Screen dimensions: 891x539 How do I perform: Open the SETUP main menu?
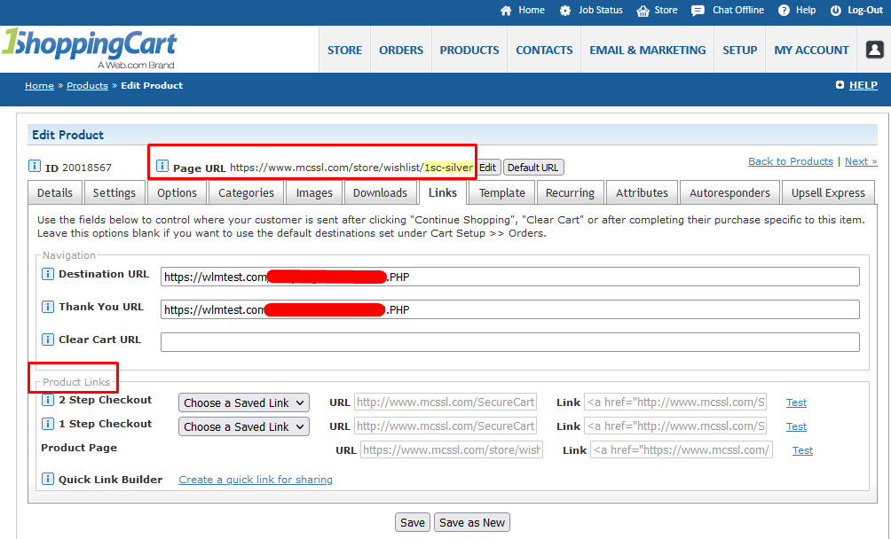pyautogui.click(x=740, y=50)
